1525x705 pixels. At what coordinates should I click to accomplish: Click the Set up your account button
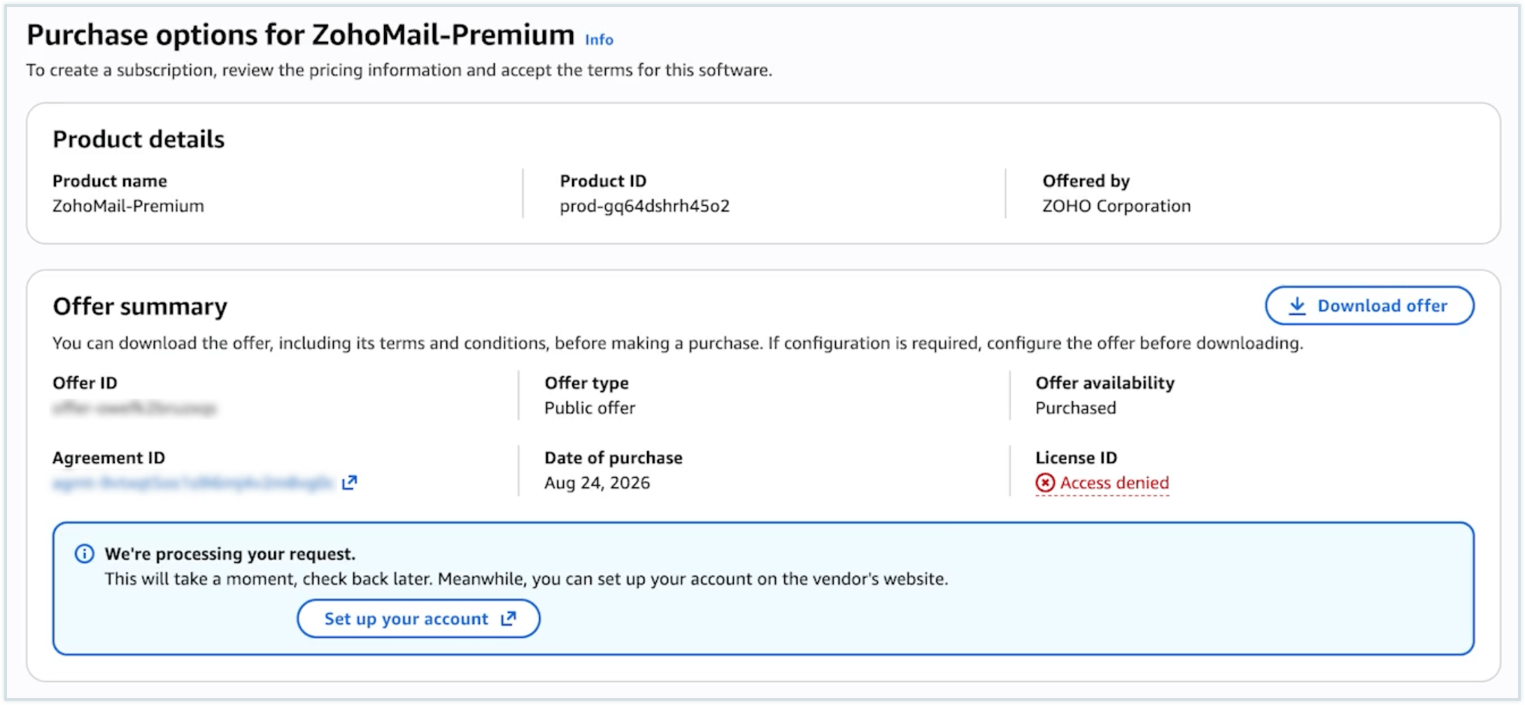pos(418,618)
